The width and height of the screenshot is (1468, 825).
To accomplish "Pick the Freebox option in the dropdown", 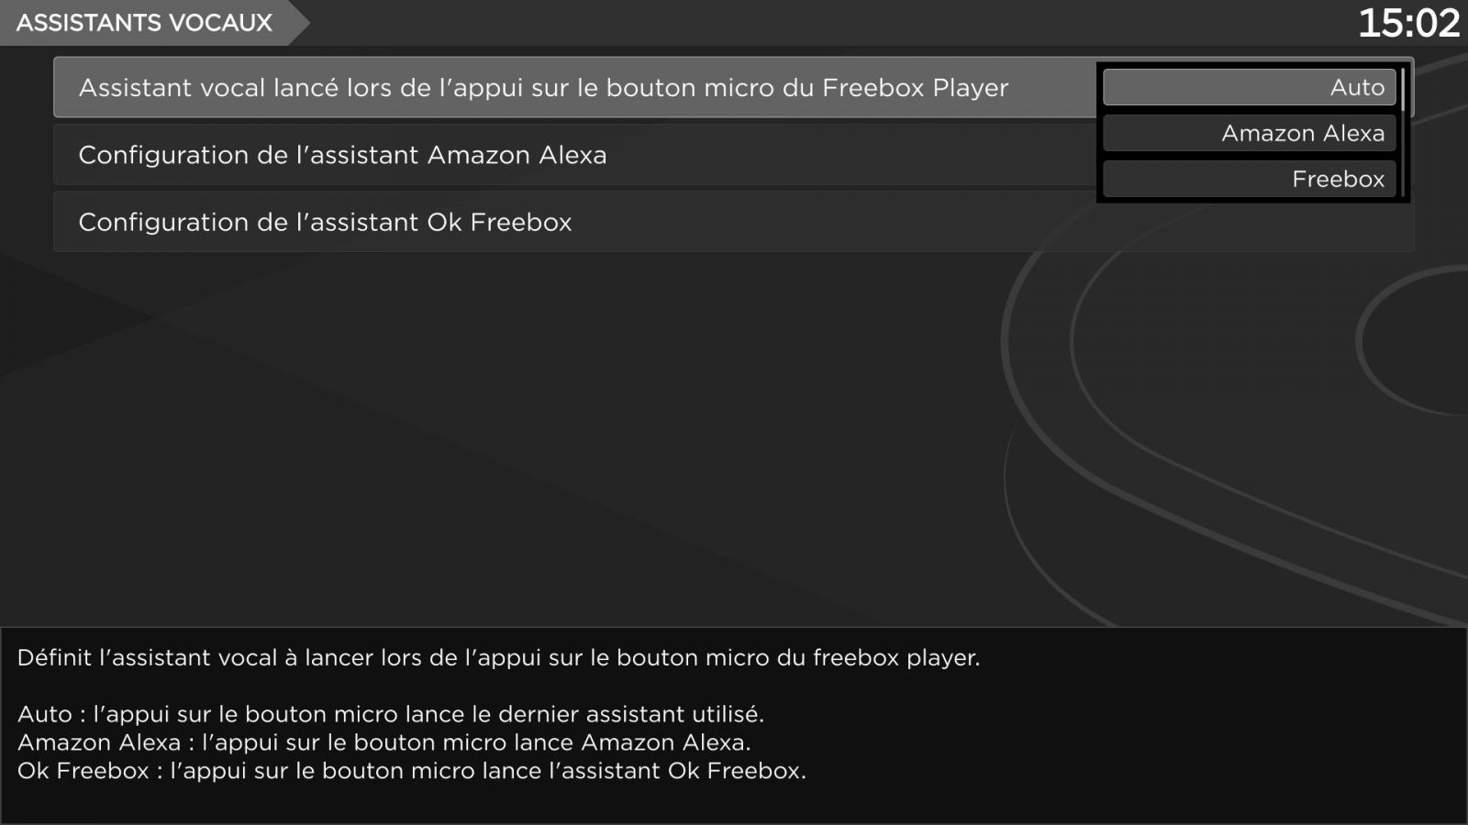I will tap(1249, 179).
